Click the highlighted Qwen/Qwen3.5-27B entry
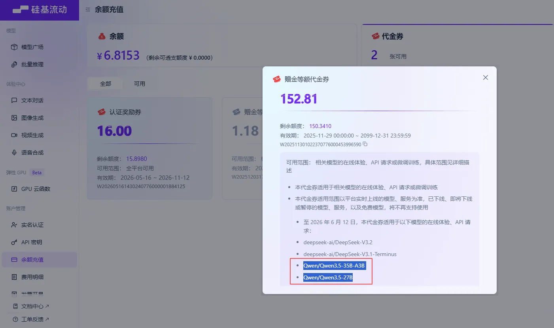The height and width of the screenshot is (328, 554). [x=328, y=277]
